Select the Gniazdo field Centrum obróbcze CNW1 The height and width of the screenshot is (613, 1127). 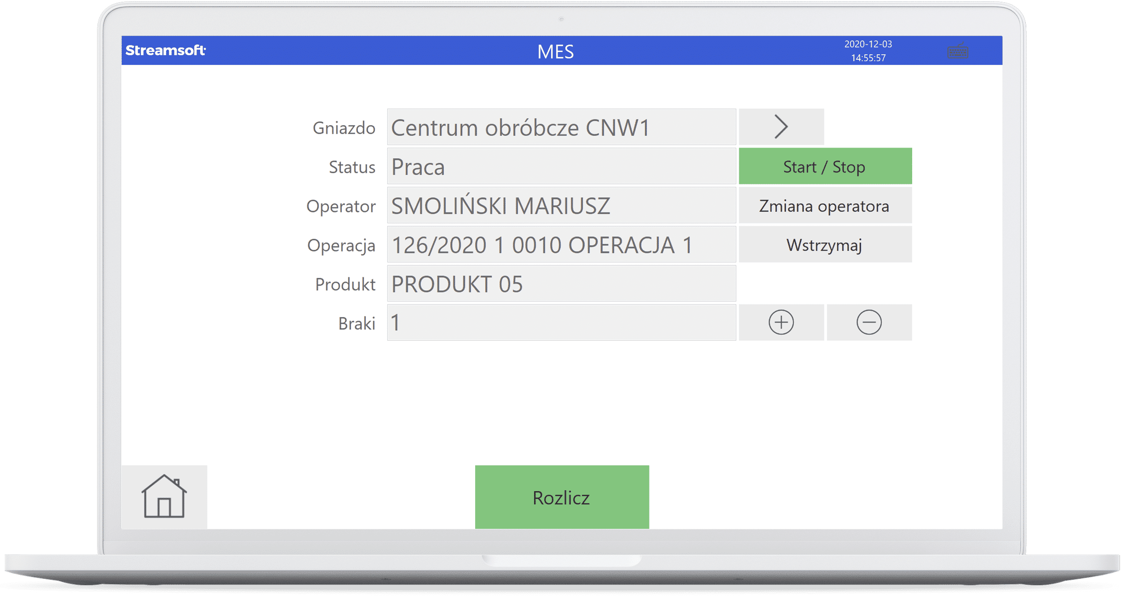coord(561,127)
